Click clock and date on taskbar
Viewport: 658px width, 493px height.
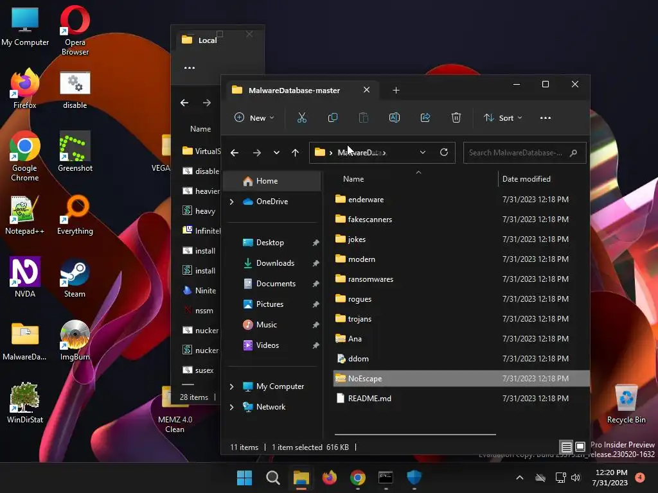611,478
